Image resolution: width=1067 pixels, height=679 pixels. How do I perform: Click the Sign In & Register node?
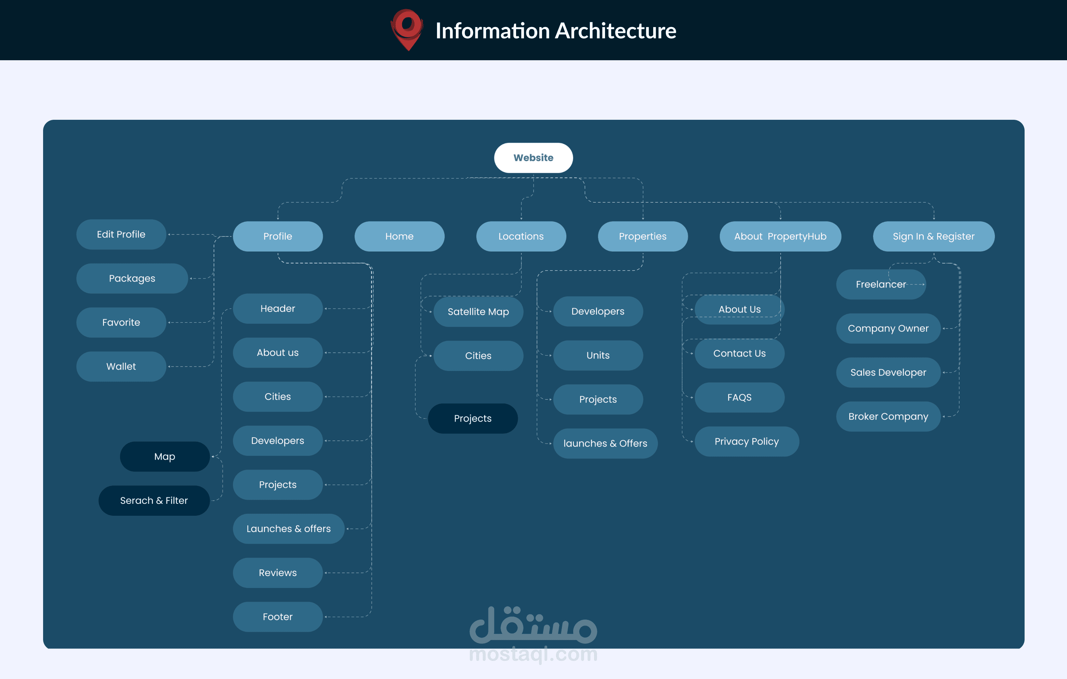pos(933,236)
